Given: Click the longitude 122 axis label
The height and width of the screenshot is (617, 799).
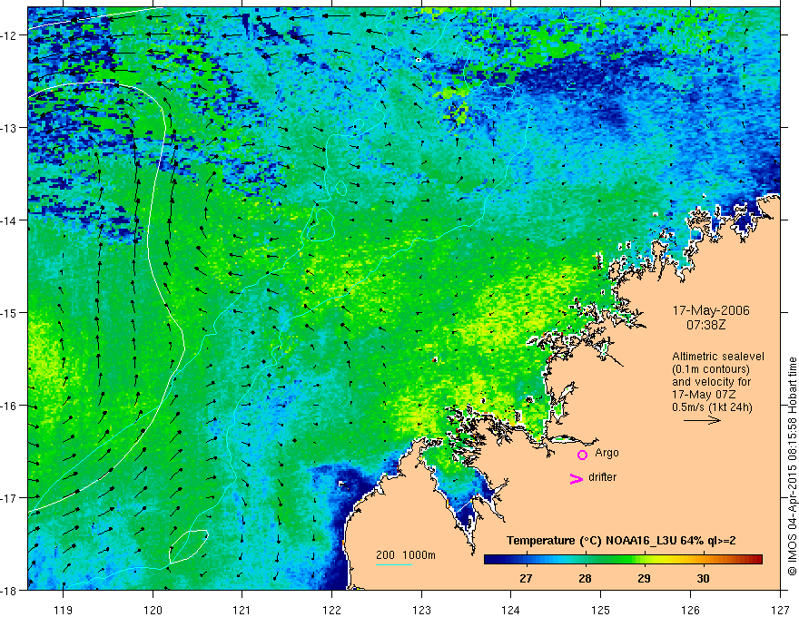Looking at the screenshot, I should tap(331, 610).
